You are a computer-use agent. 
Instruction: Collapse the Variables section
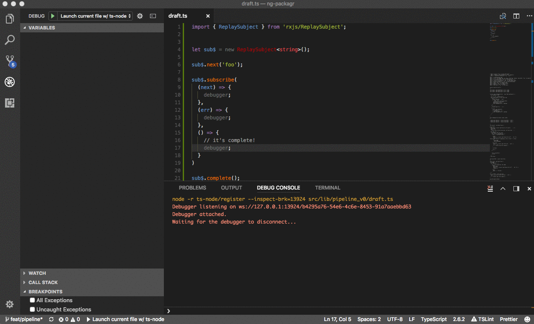(42, 28)
